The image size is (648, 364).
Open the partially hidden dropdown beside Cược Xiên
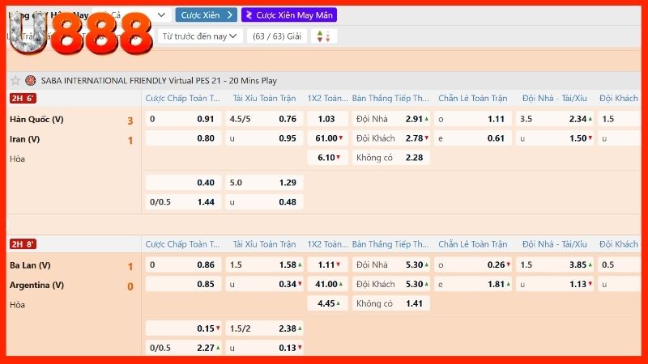[x=131, y=15]
